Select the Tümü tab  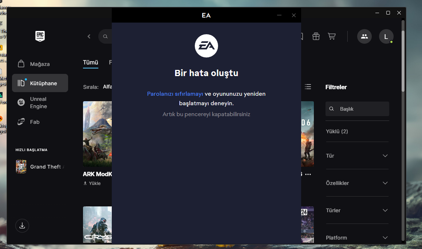pyautogui.click(x=91, y=63)
